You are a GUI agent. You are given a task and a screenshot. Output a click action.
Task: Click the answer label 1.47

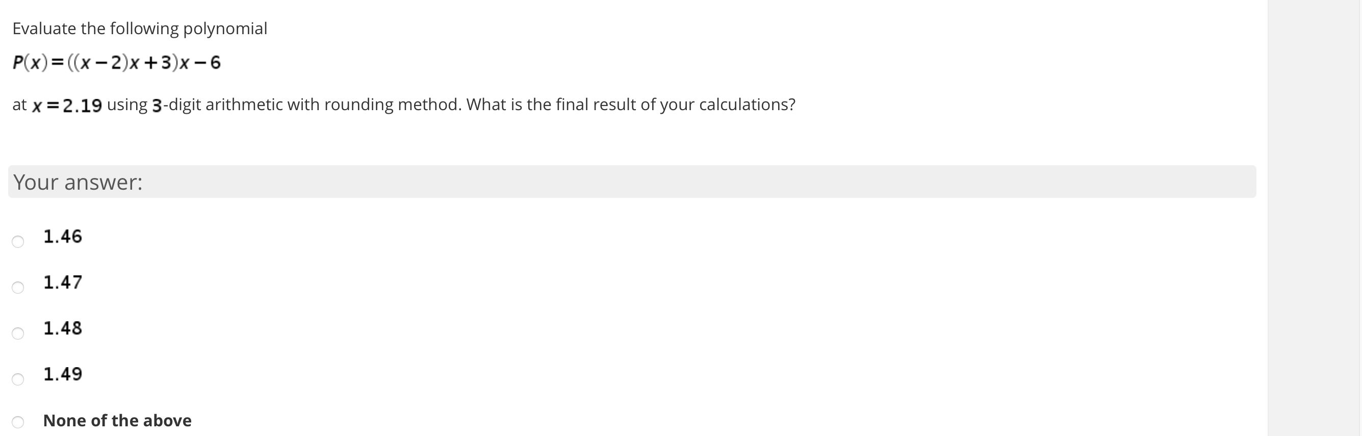tap(63, 283)
